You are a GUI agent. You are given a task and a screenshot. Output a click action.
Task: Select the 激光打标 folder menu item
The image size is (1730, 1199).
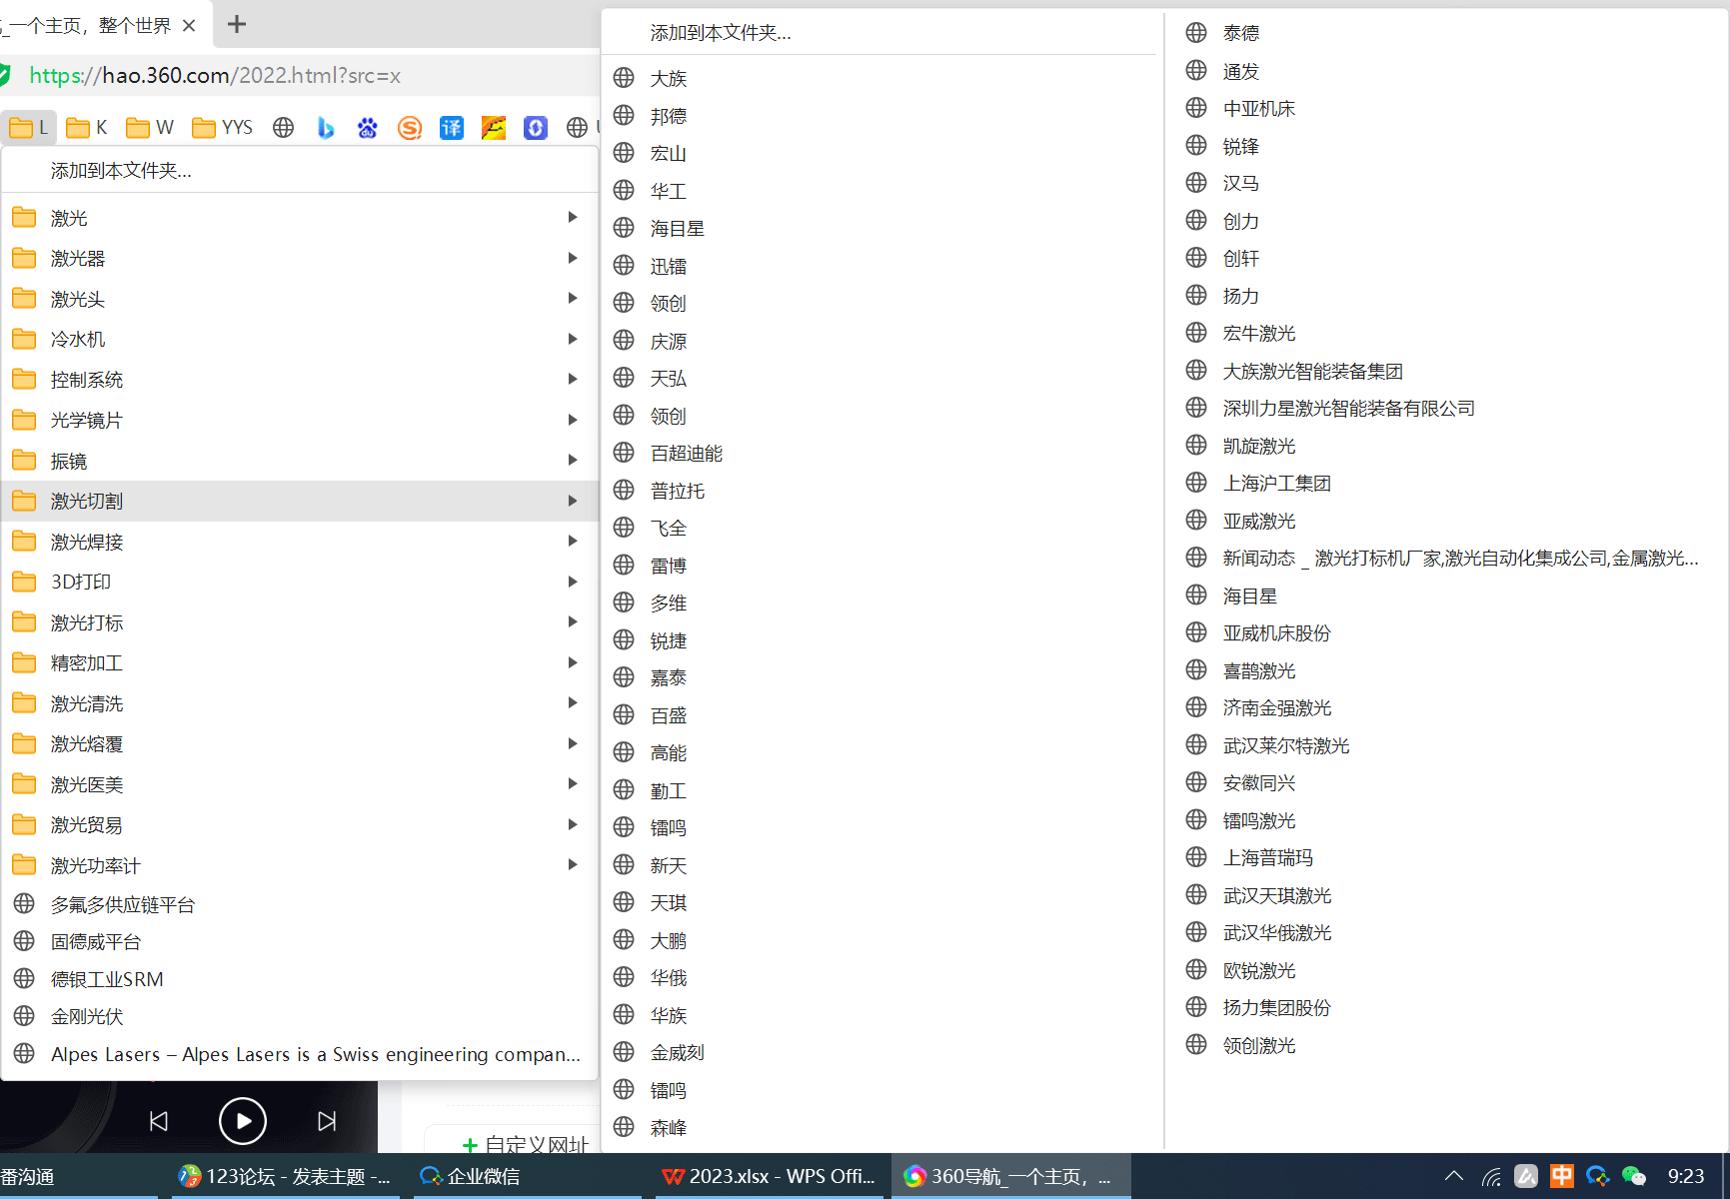(300, 622)
